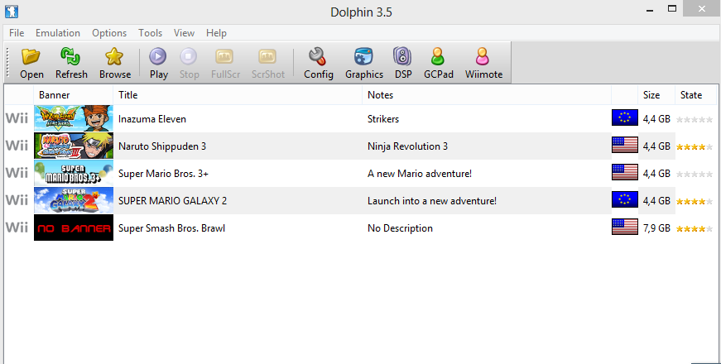Image resolution: width=721 pixels, height=364 pixels.
Task: Click the Strikers note text
Action: point(383,119)
